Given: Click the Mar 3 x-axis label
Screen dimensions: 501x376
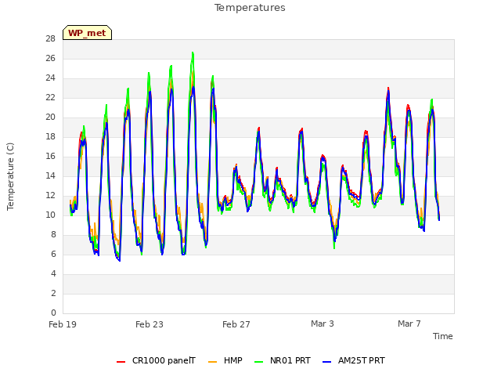Looking at the screenshot, I should pyautogui.click(x=323, y=324).
